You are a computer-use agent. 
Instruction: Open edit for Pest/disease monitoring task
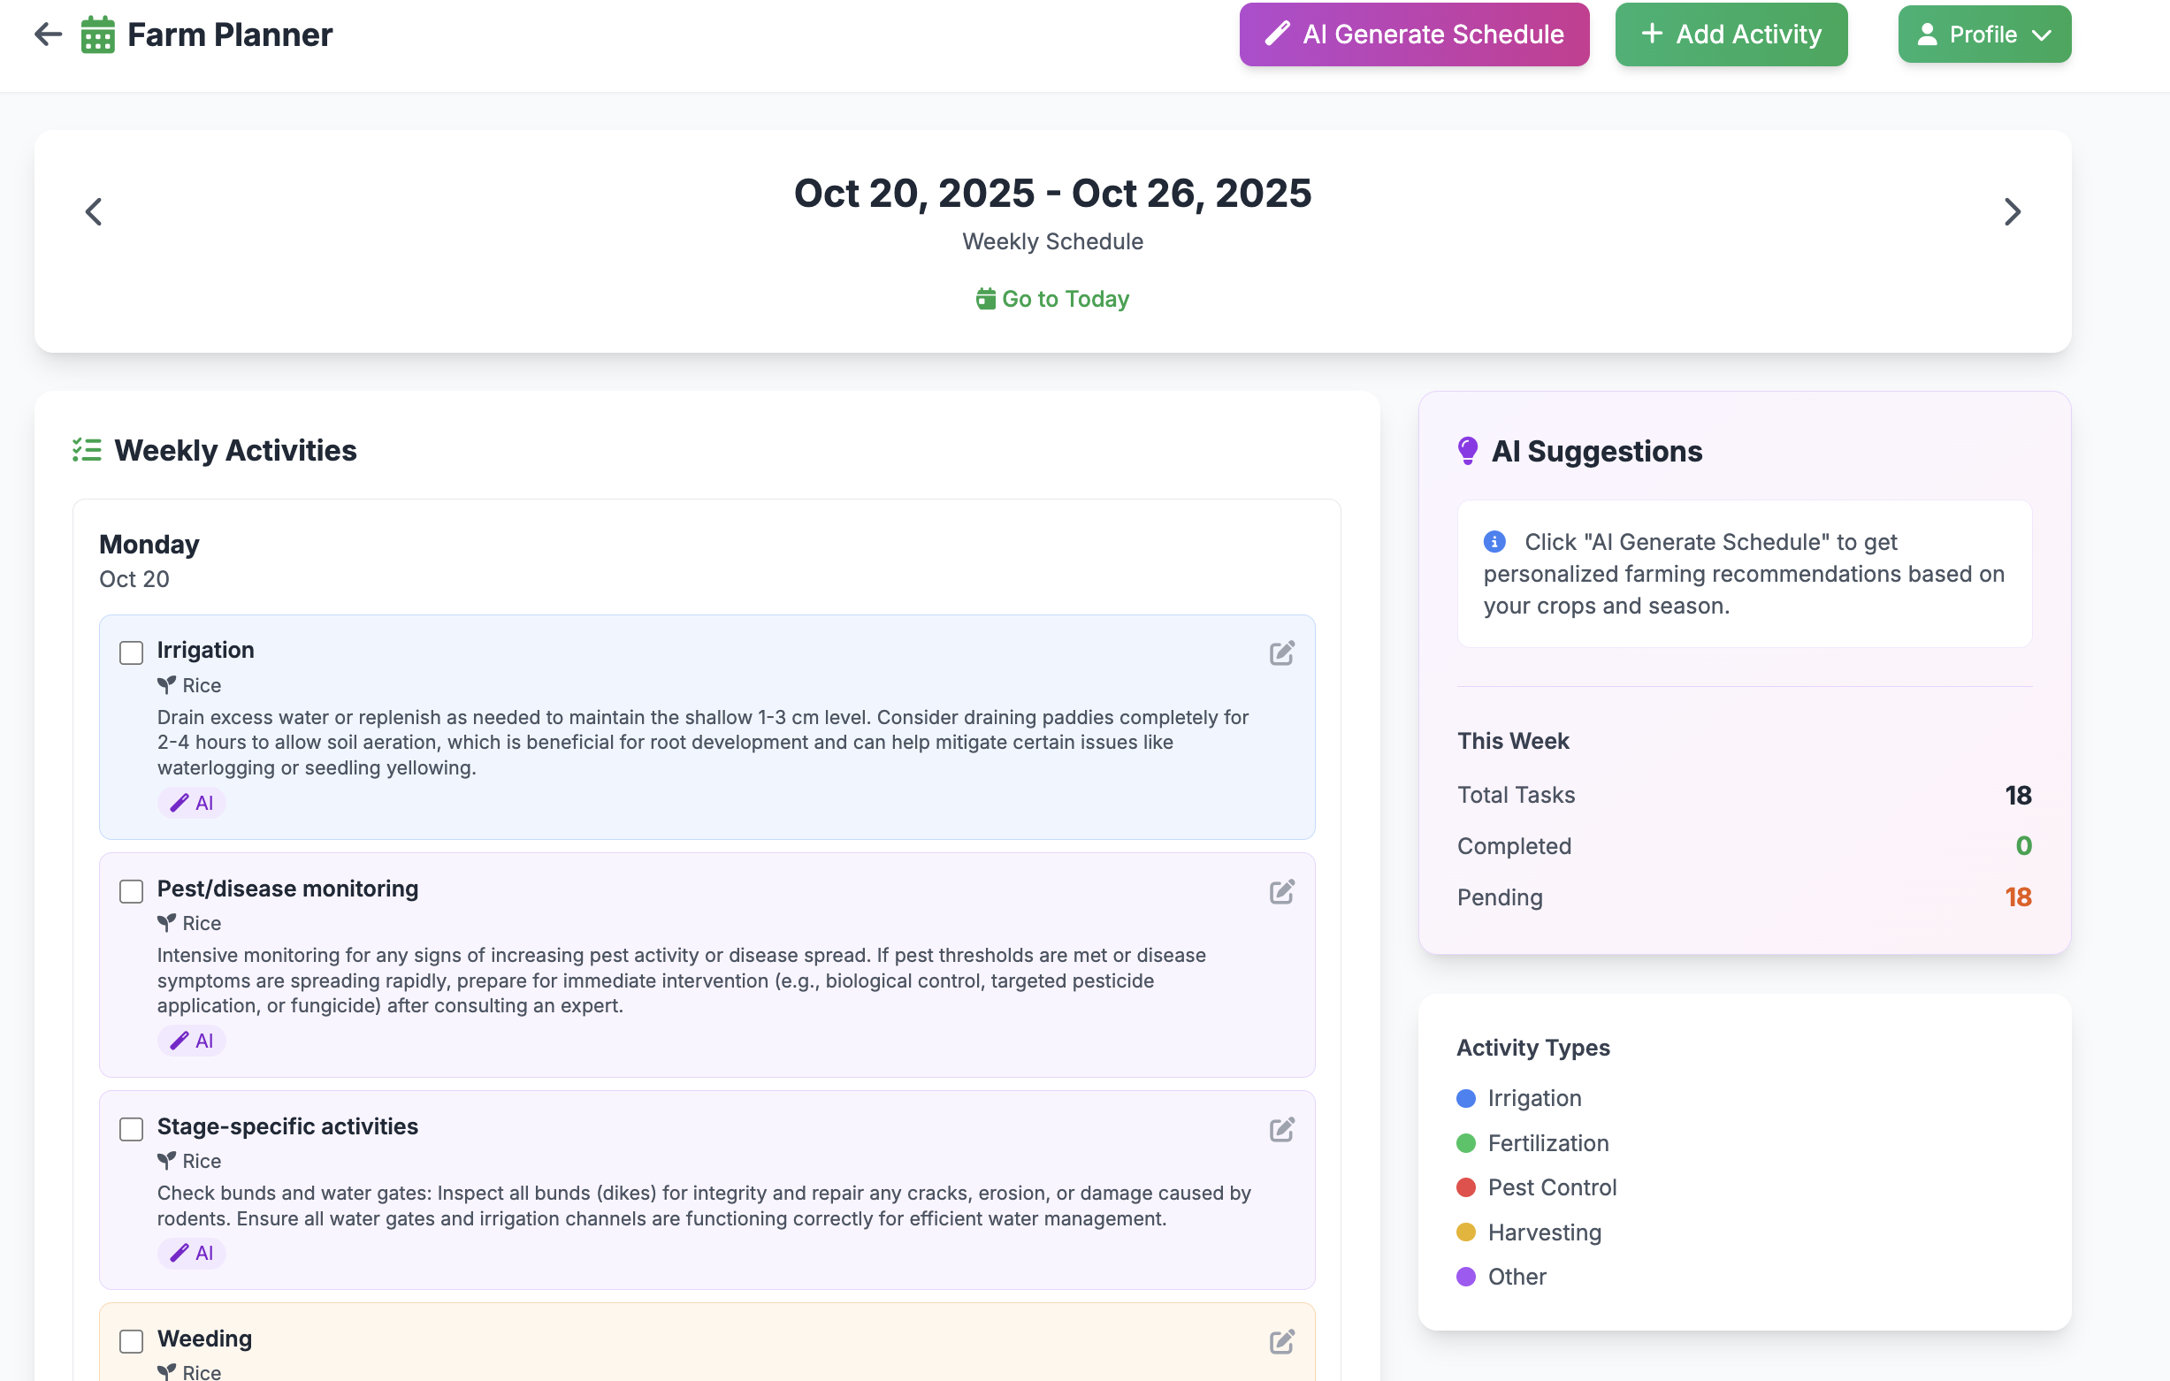click(1281, 892)
